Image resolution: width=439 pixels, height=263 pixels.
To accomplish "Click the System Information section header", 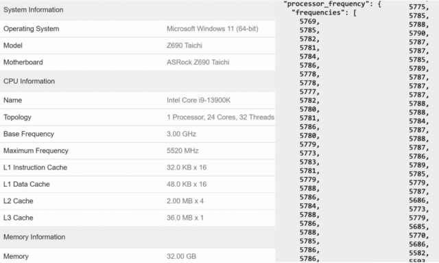I will pos(34,10).
